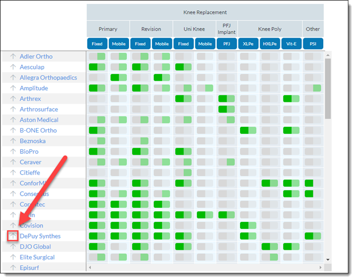Click the up arrow beside Covision
The height and width of the screenshot is (280, 355).
pos(13,225)
